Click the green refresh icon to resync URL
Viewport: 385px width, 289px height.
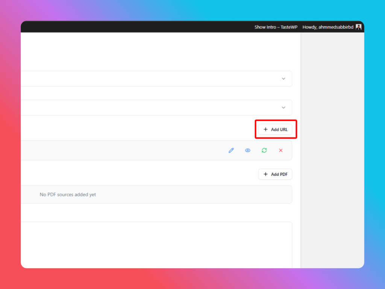264,151
